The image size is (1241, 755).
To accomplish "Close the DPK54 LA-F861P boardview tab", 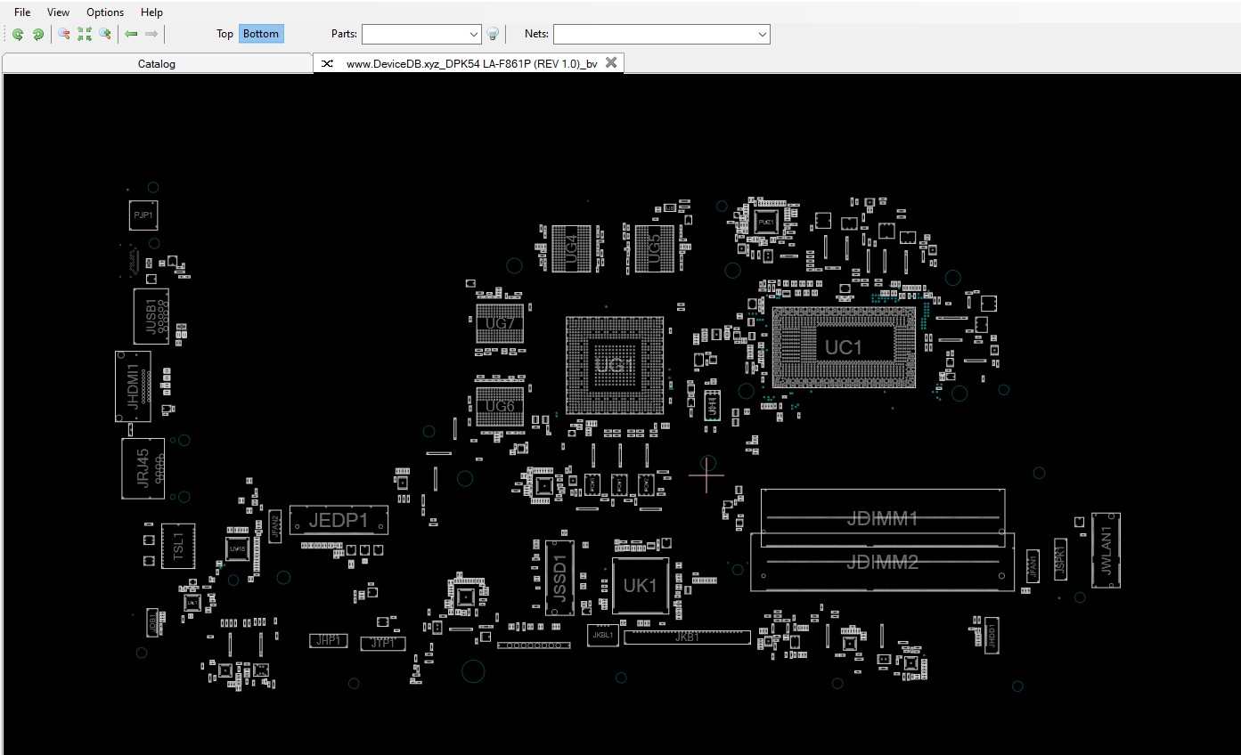I will [611, 62].
